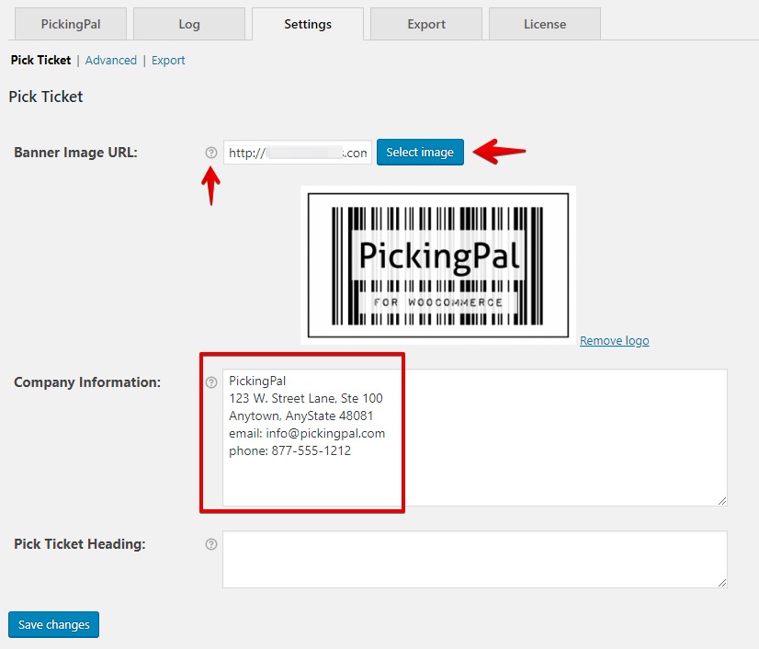Switch to the Export tab
This screenshot has width=759, height=649.
425,25
